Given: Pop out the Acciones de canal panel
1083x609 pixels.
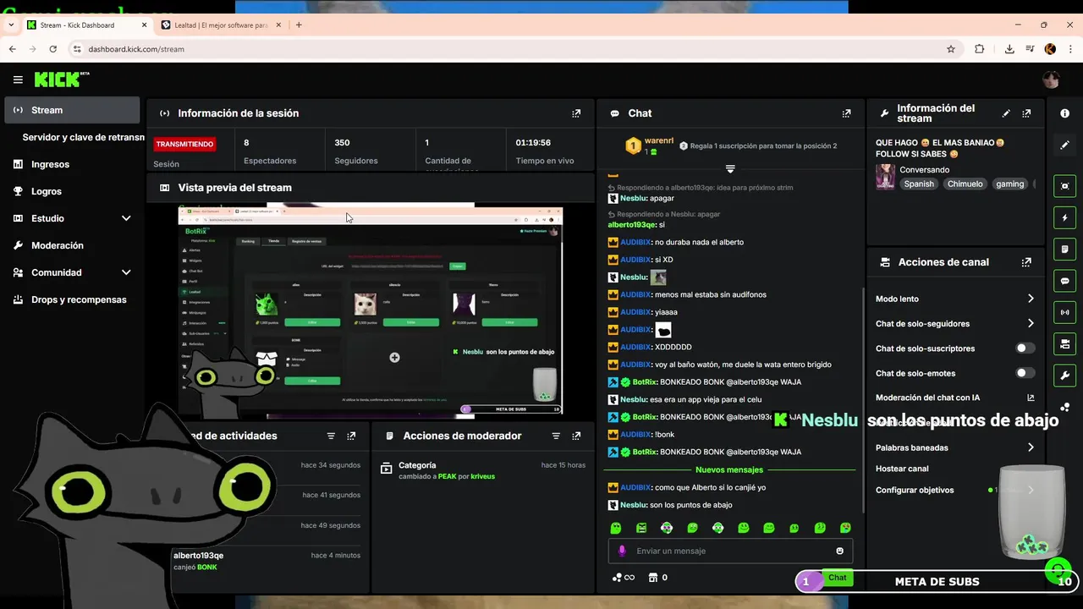Looking at the screenshot, I should point(1026,262).
